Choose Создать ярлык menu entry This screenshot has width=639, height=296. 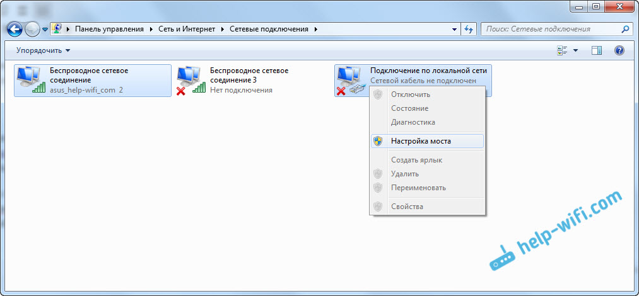416,160
